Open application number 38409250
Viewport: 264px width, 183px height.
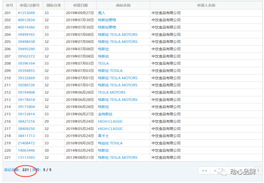pos(26,129)
